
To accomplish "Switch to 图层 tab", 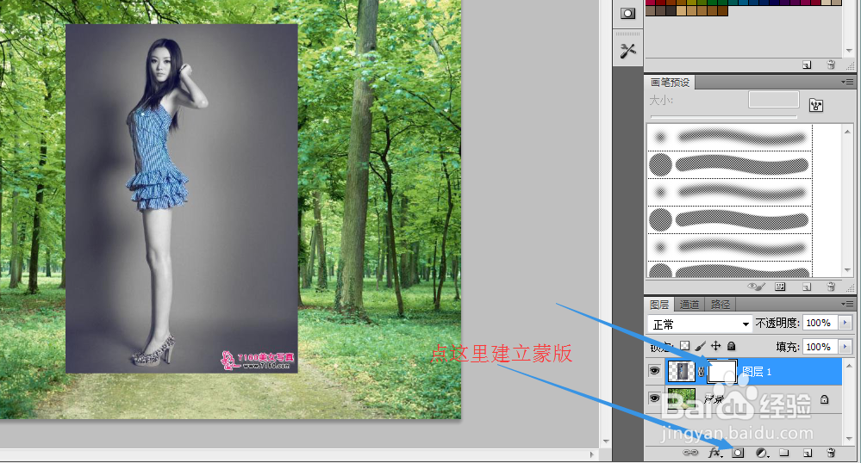I will (x=659, y=305).
